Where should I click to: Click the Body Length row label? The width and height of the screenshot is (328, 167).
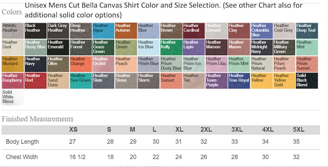click(22, 142)
